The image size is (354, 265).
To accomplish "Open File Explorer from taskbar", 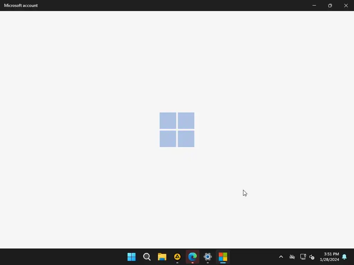I will click(x=162, y=257).
